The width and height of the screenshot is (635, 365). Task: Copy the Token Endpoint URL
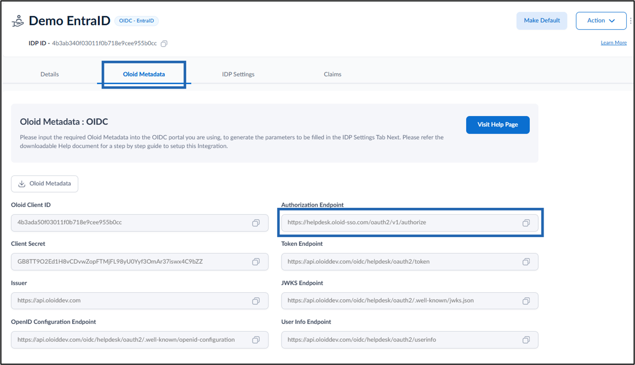click(x=526, y=262)
